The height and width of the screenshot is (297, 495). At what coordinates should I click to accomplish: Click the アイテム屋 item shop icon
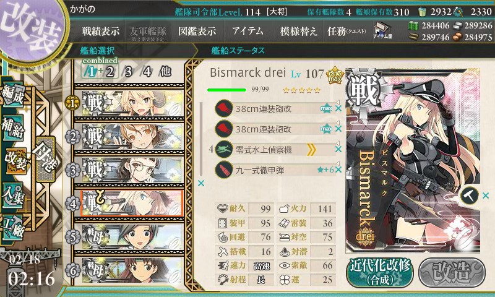tap(382, 30)
